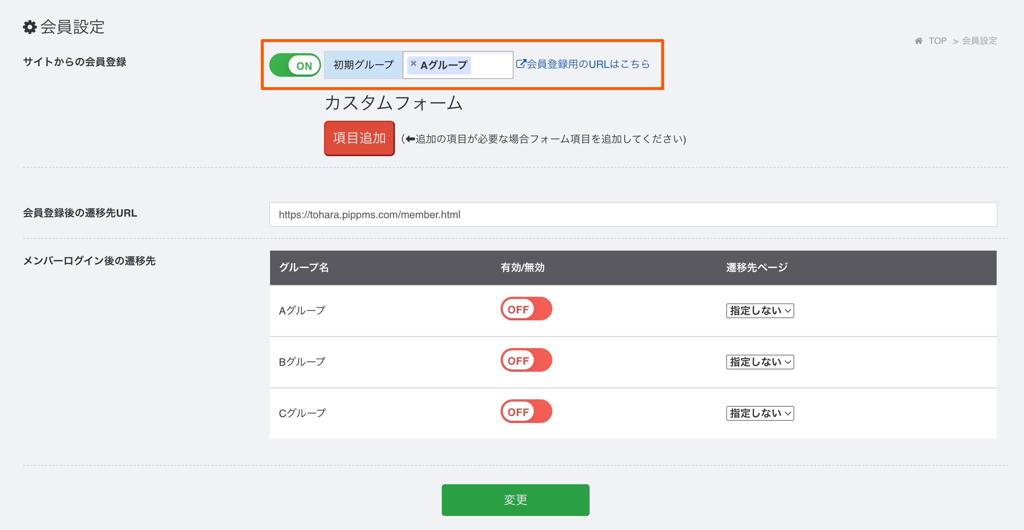Toggle the Bグループ OFF switch
1024x530 pixels.
click(x=526, y=360)
